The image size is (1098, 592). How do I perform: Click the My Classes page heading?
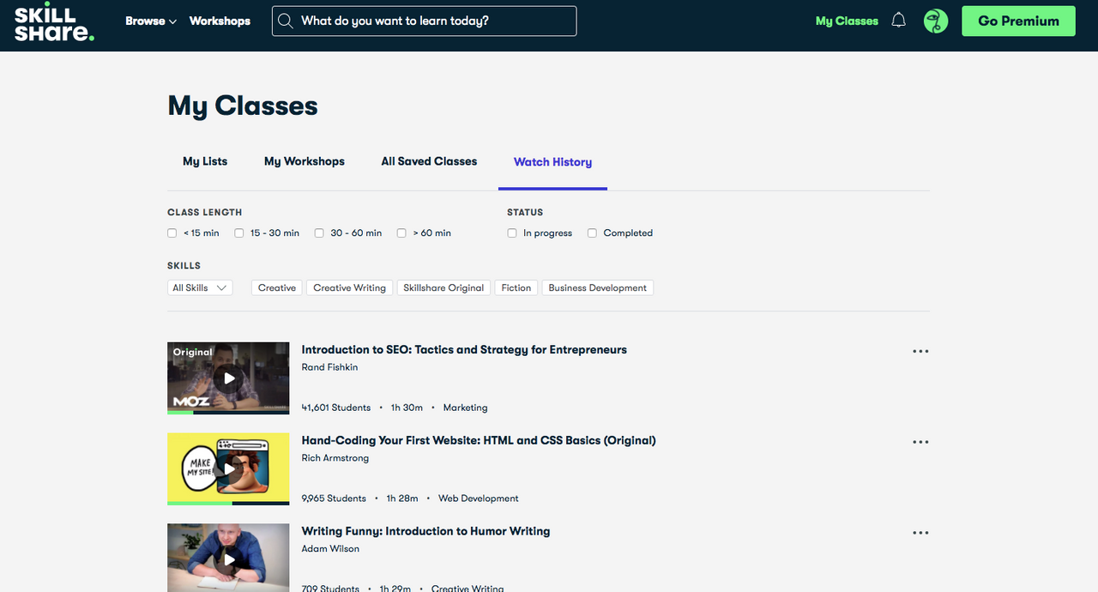click(243, 106)
